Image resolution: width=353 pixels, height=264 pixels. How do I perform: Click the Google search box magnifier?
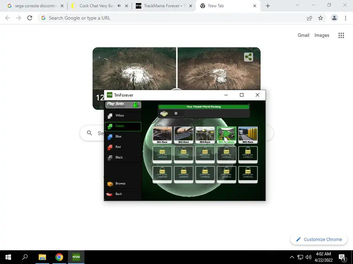(x=89, y=133)
